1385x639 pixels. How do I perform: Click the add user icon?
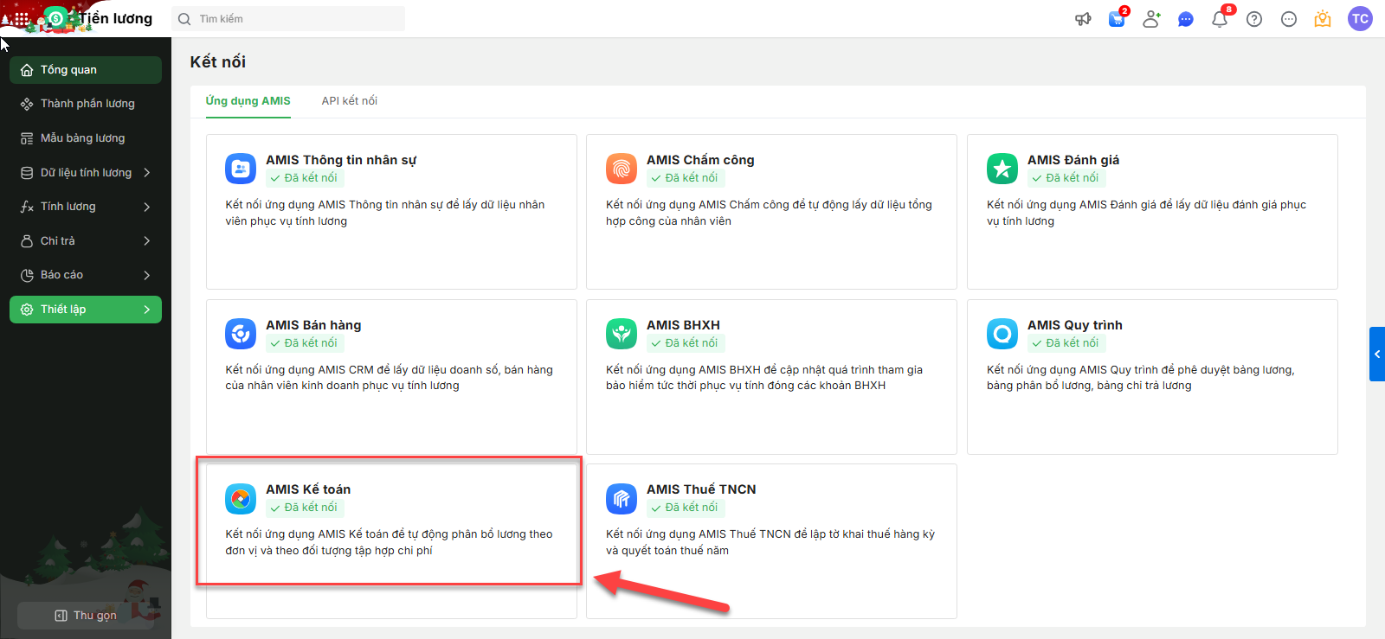coord(1151,19)
